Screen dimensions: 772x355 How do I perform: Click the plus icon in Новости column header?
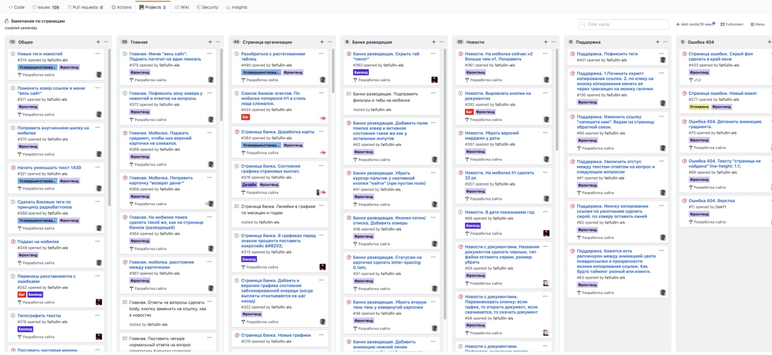click(545, 42)
